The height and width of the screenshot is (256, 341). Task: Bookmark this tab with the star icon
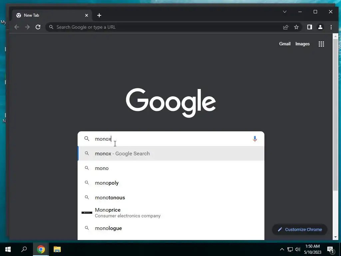(296, 27)
